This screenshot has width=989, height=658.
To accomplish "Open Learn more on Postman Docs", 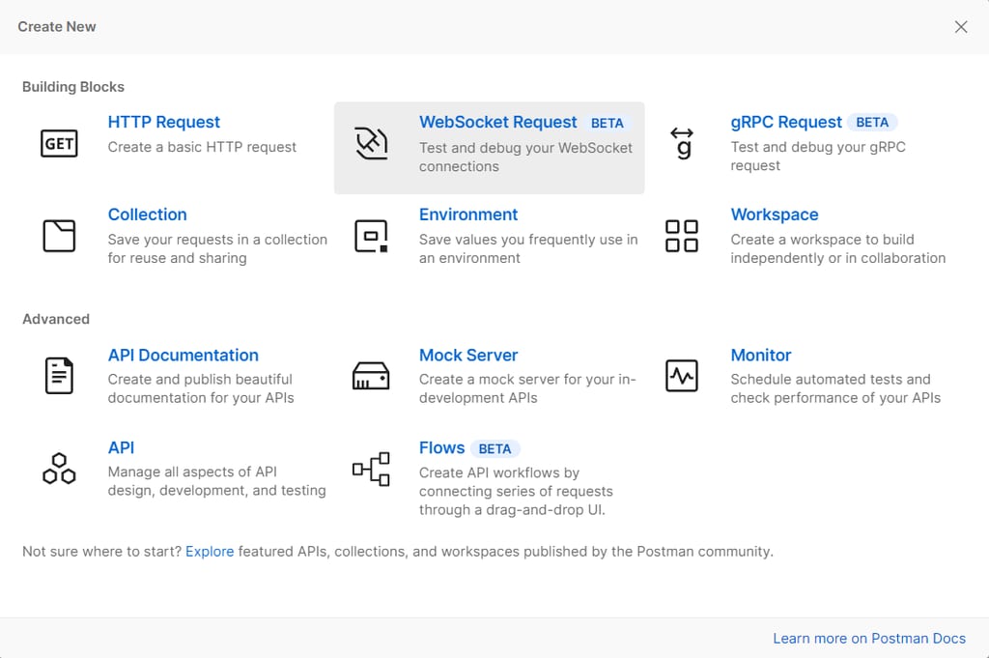I will pyautogui.click(x=869, y=639).
